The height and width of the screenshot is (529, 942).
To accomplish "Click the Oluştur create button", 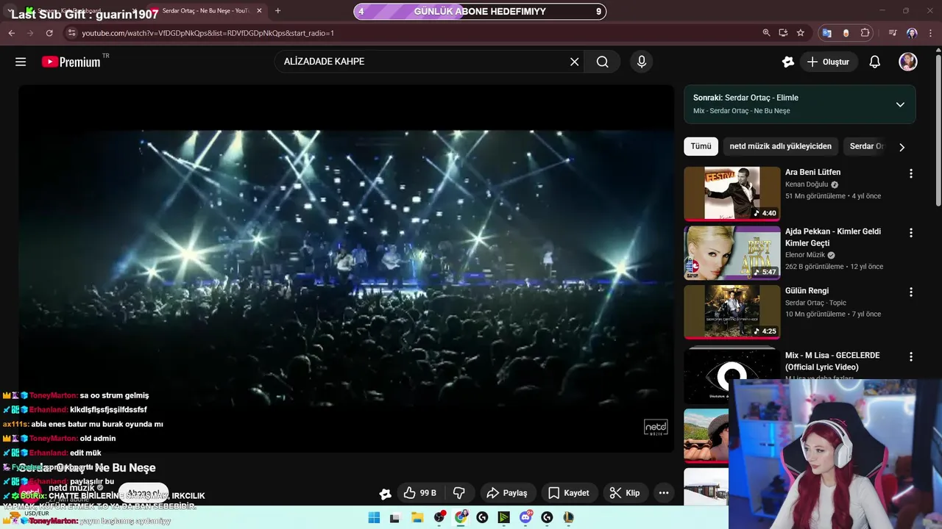I will tap(828, 62).
